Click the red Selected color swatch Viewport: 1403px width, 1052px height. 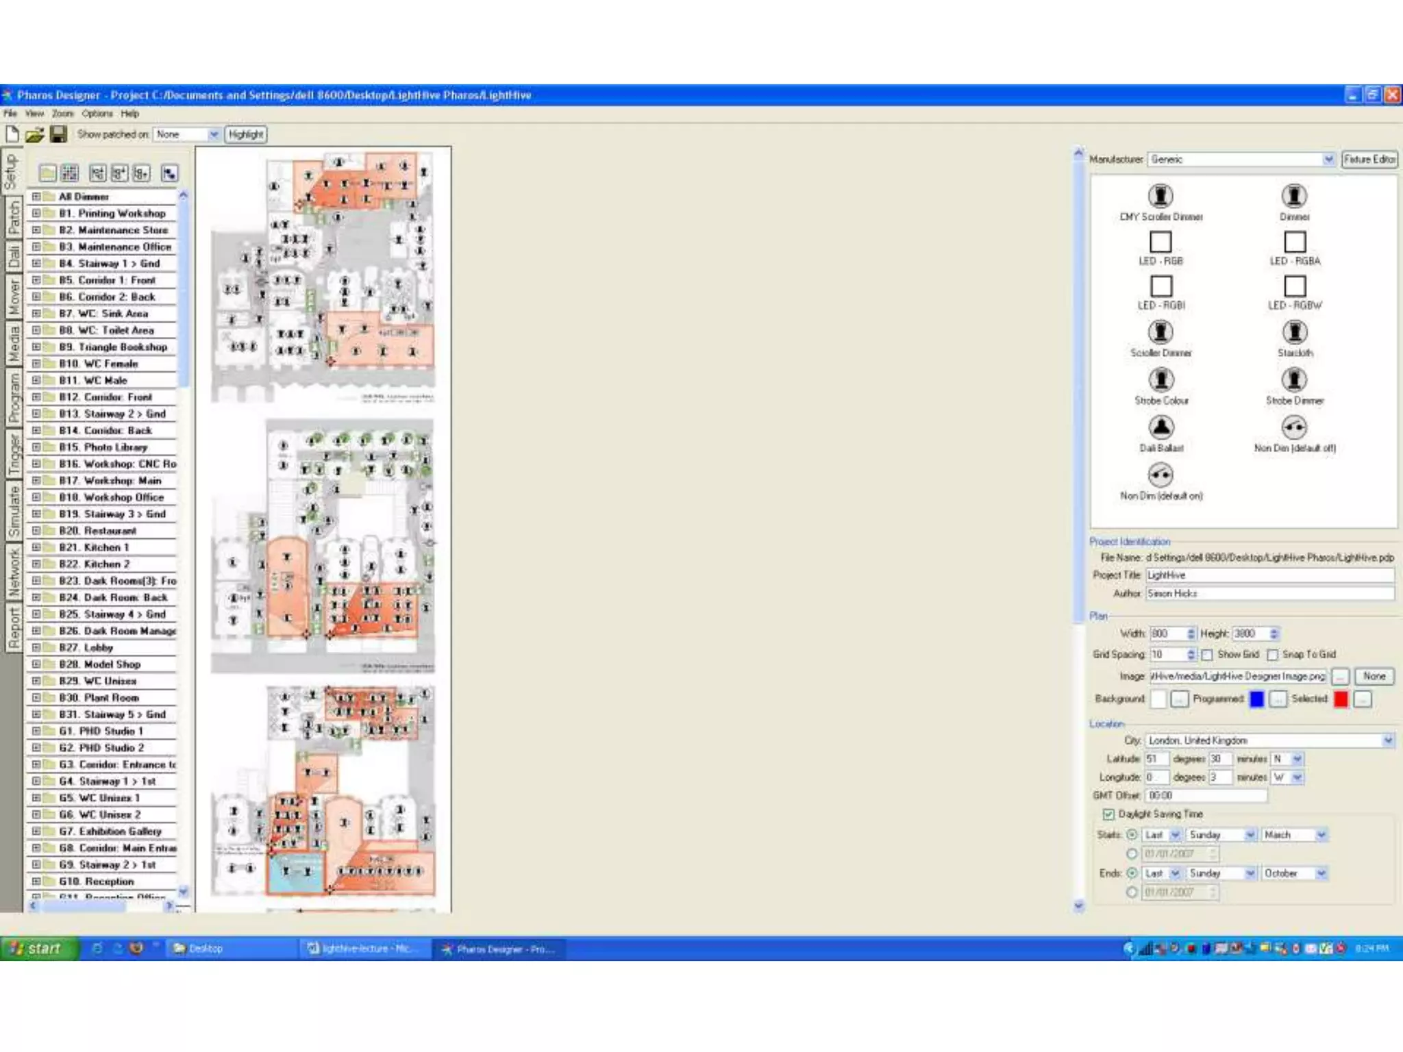[x=1341, y=699]
